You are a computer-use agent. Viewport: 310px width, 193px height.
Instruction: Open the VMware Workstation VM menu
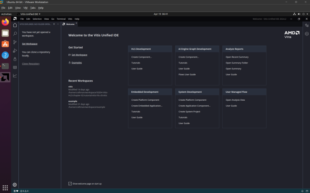pos(25,8)
